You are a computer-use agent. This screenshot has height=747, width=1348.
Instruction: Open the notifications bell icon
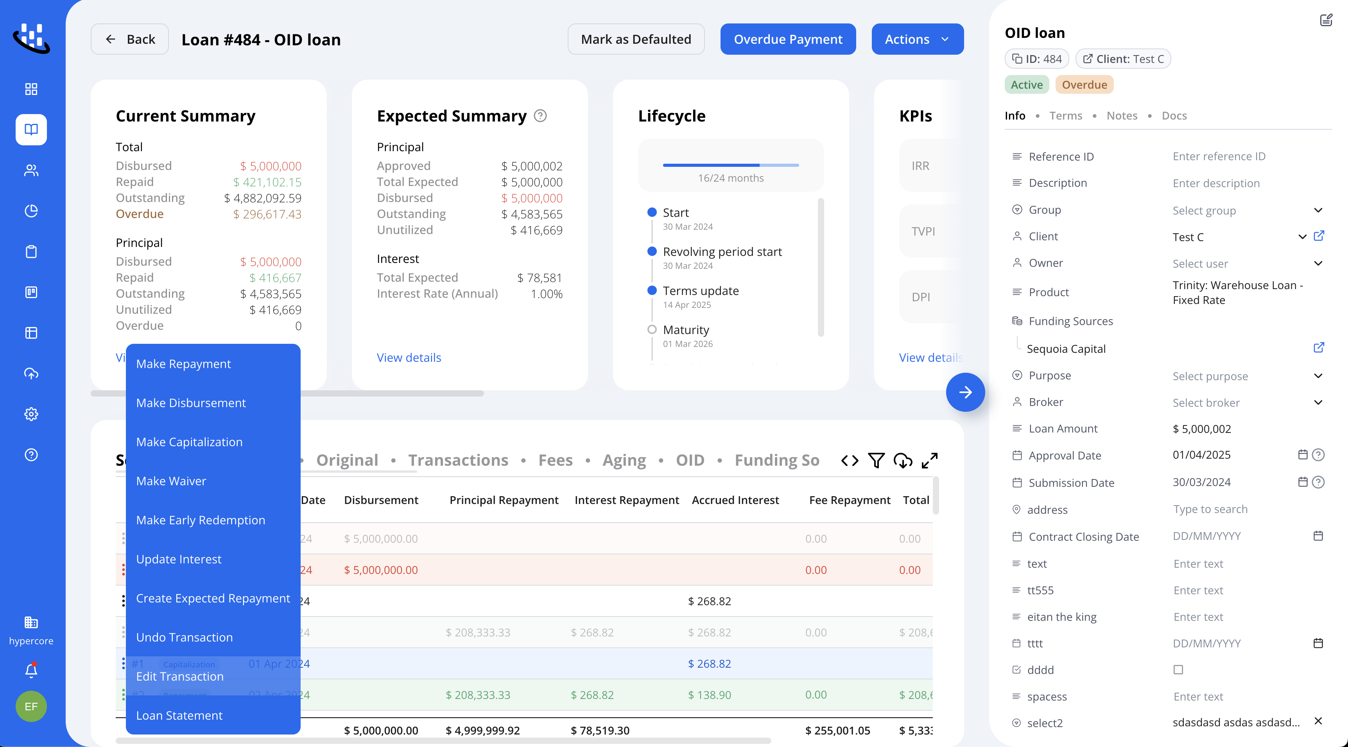tap(31, 670)
